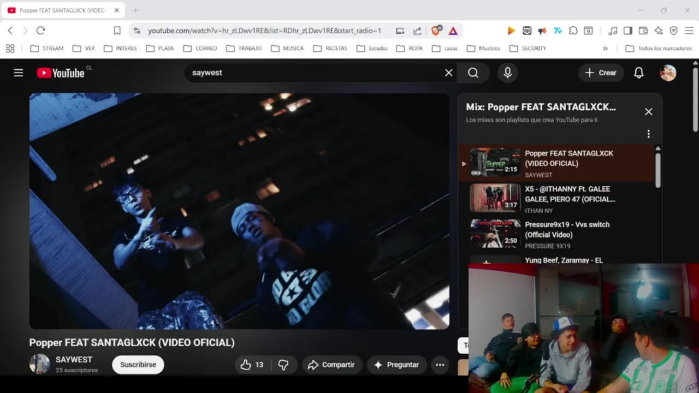The width and height of the screenshot is (699, 393).
Task: Open Brave Shields lion icon
Action: pyautogui.click(x=436, y=31)
